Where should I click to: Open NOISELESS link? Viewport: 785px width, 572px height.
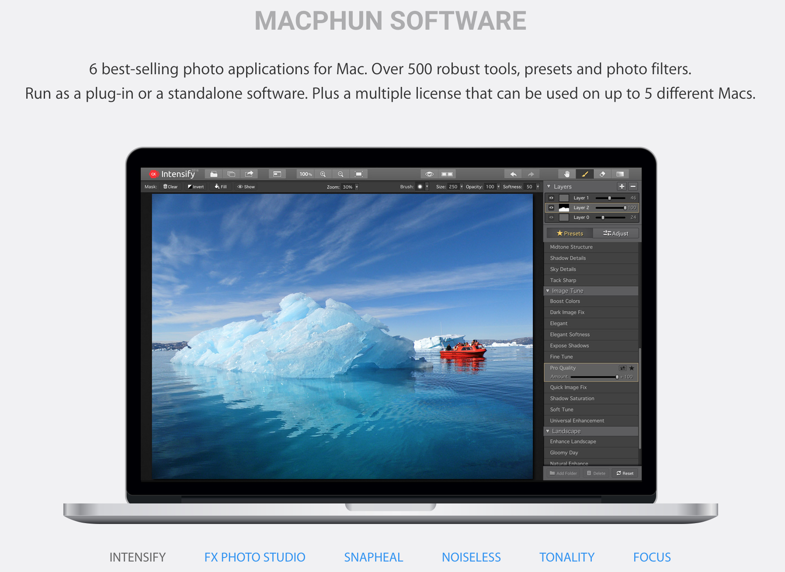[471, 557]
